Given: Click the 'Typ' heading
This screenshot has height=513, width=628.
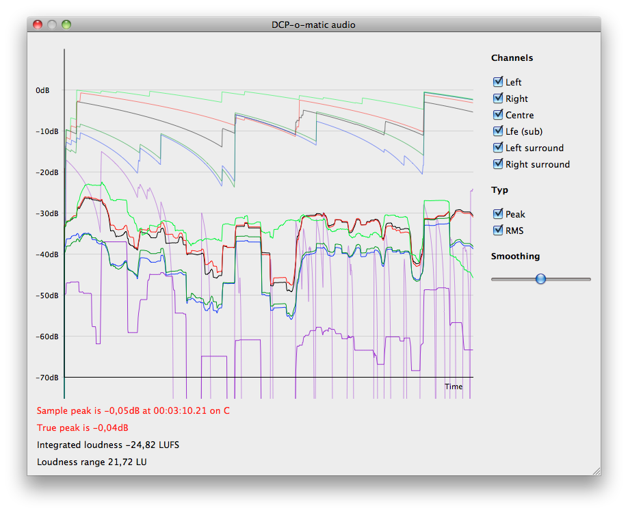Looking at the screenshot, I should coord(499,190).
